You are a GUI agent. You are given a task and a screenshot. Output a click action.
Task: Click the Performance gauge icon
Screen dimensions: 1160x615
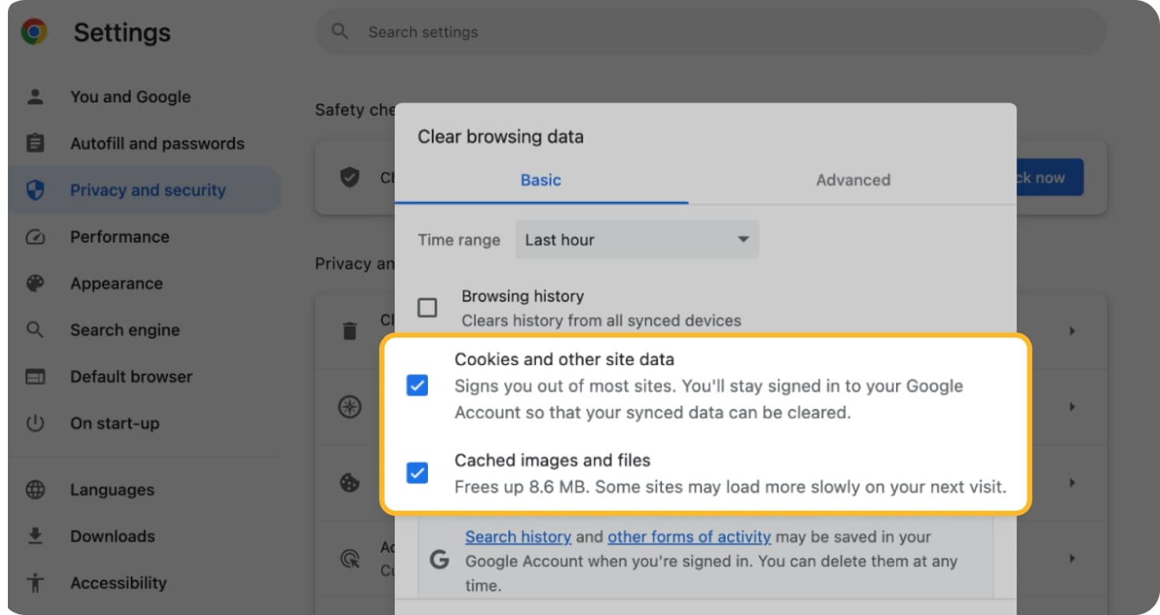point(35,237)
